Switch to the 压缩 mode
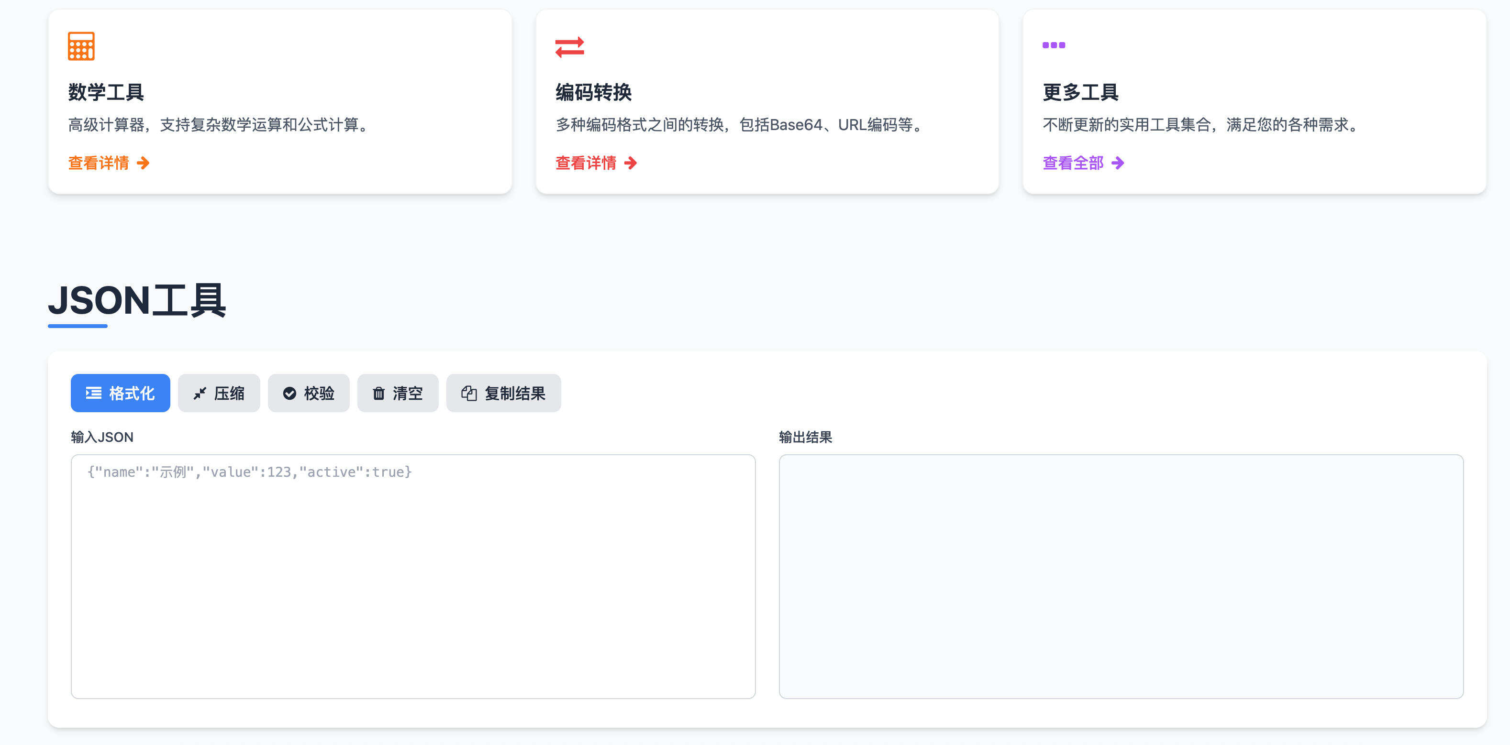This screenshot has height=745, width=1510. pos(219,393)
